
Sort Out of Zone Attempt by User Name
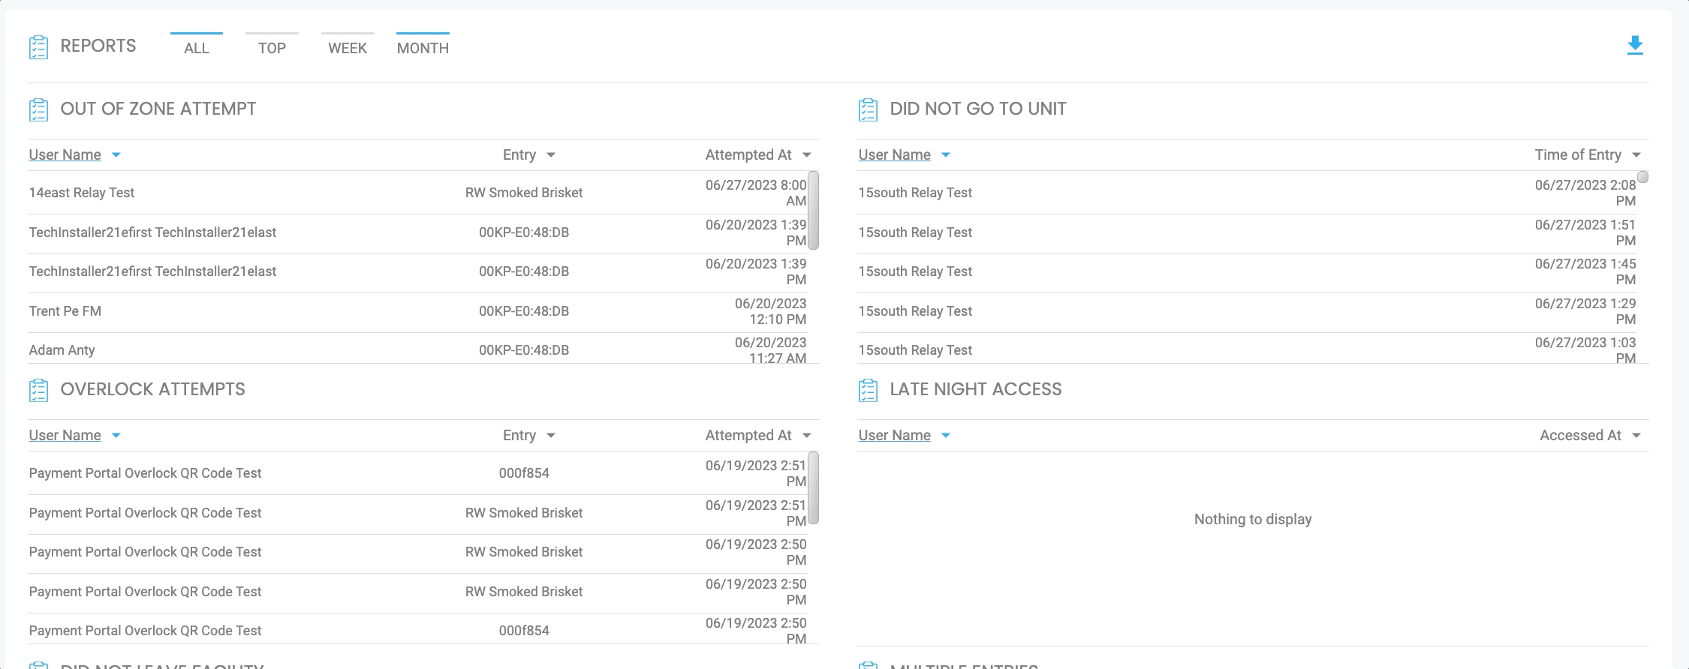click(x=65, y=155)
